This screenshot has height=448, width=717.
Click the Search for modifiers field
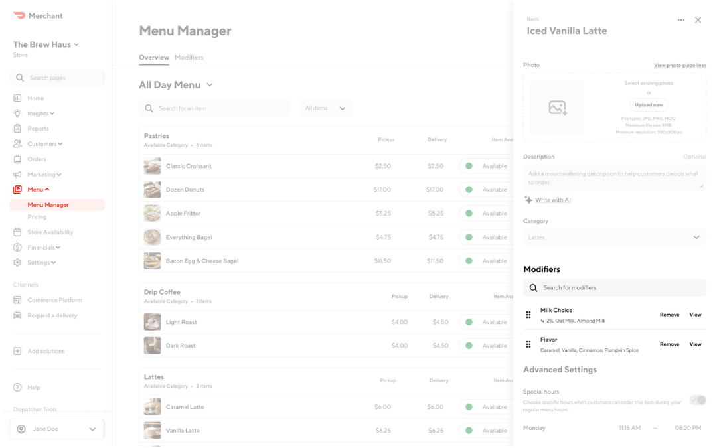[x=615, y=287]
